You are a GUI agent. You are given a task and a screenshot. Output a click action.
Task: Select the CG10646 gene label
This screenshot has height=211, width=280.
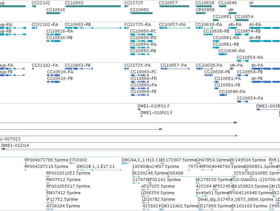[x=227, y=3]
